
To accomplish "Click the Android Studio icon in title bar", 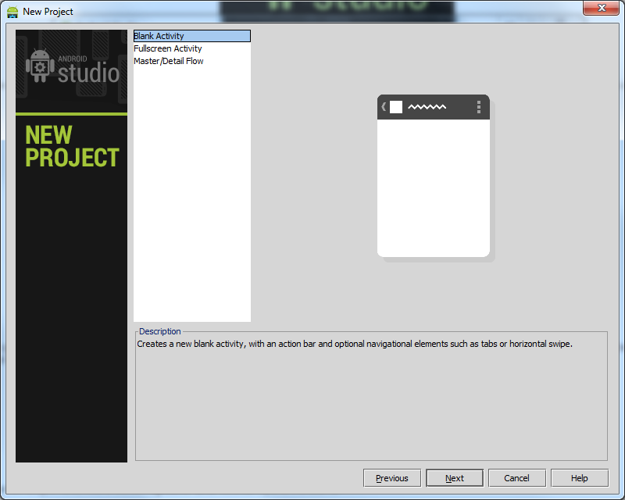I will tap(12, 12).
